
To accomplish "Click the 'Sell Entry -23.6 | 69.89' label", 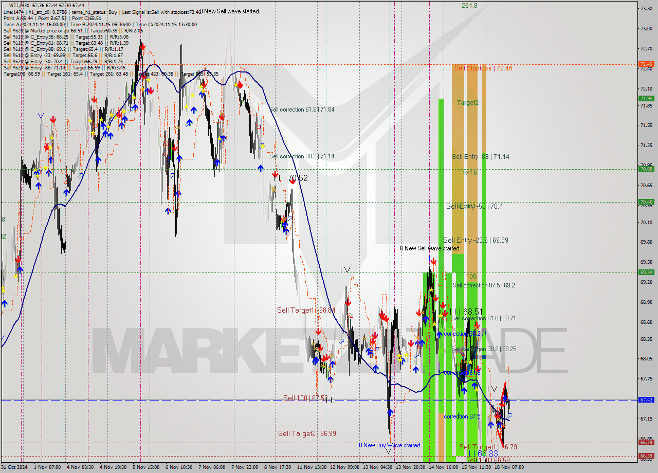I will (476, 240).
